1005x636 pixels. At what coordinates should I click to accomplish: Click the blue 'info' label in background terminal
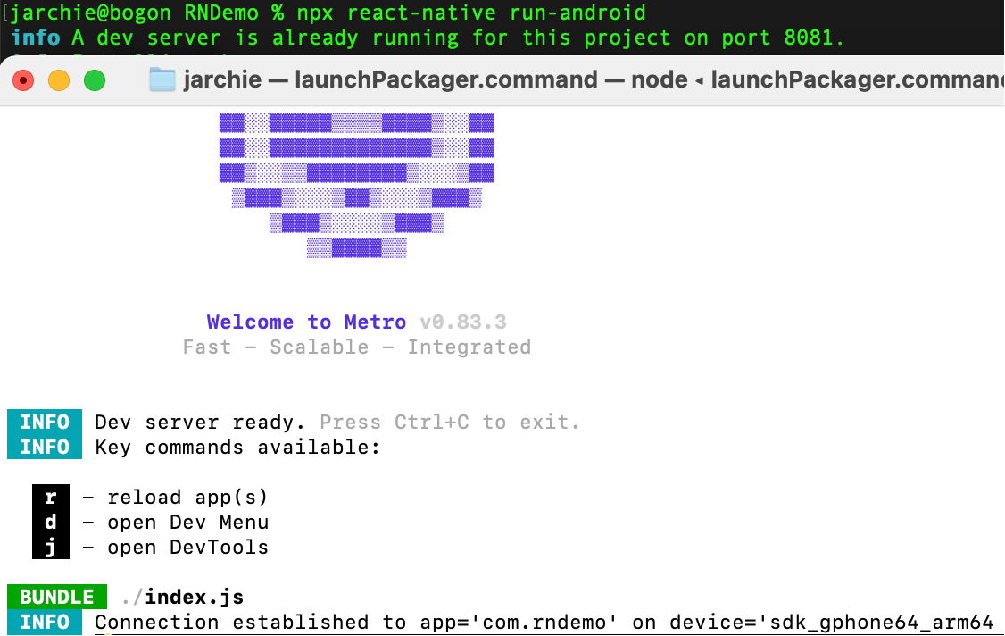(36, 38)
